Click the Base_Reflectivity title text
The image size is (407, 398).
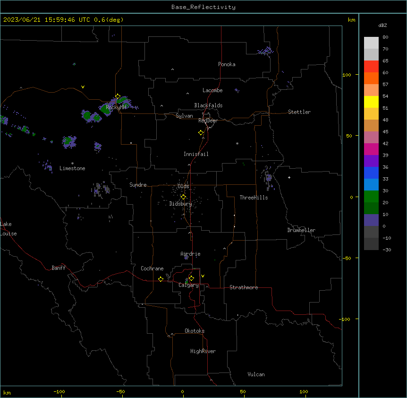(203, 7)
